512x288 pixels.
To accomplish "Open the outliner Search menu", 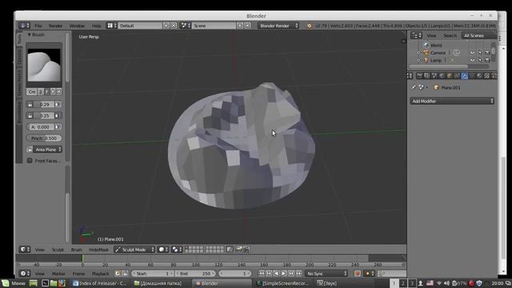I will (450, 35).
